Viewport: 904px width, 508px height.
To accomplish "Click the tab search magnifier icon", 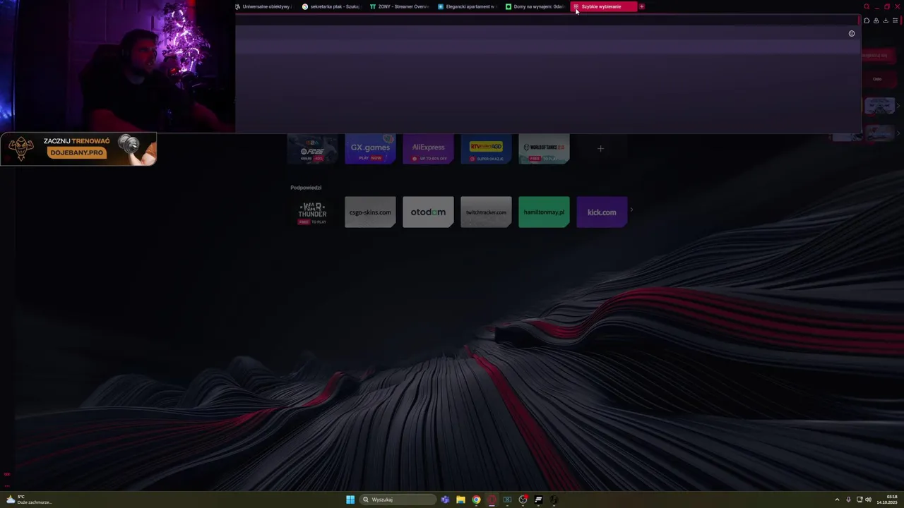I will pos(867,6).
